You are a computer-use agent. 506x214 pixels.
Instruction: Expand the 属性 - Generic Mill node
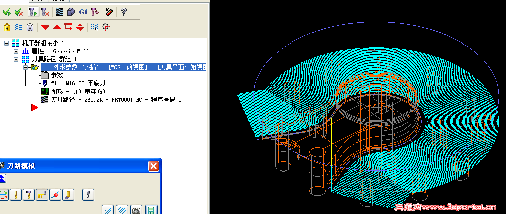[16, 51]
